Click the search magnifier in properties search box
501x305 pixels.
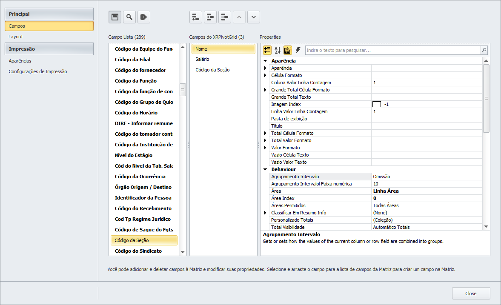point(484,50)
